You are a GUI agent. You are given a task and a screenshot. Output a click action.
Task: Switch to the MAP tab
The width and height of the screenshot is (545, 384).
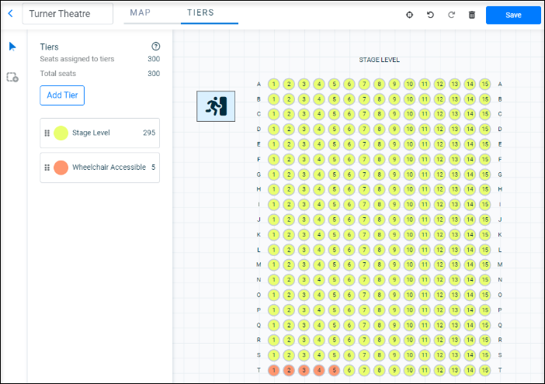(141, 13)
